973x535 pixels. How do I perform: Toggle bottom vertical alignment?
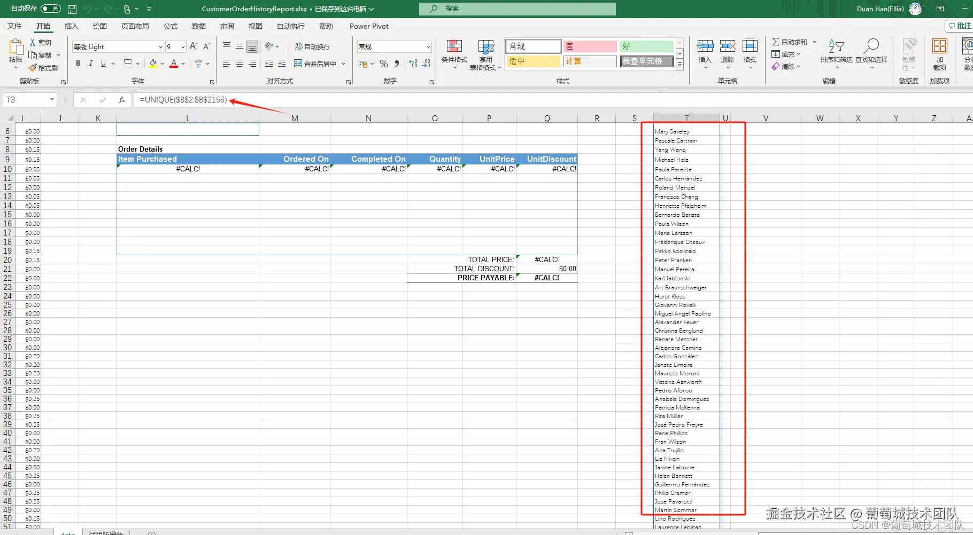click(x=252, y=46)
